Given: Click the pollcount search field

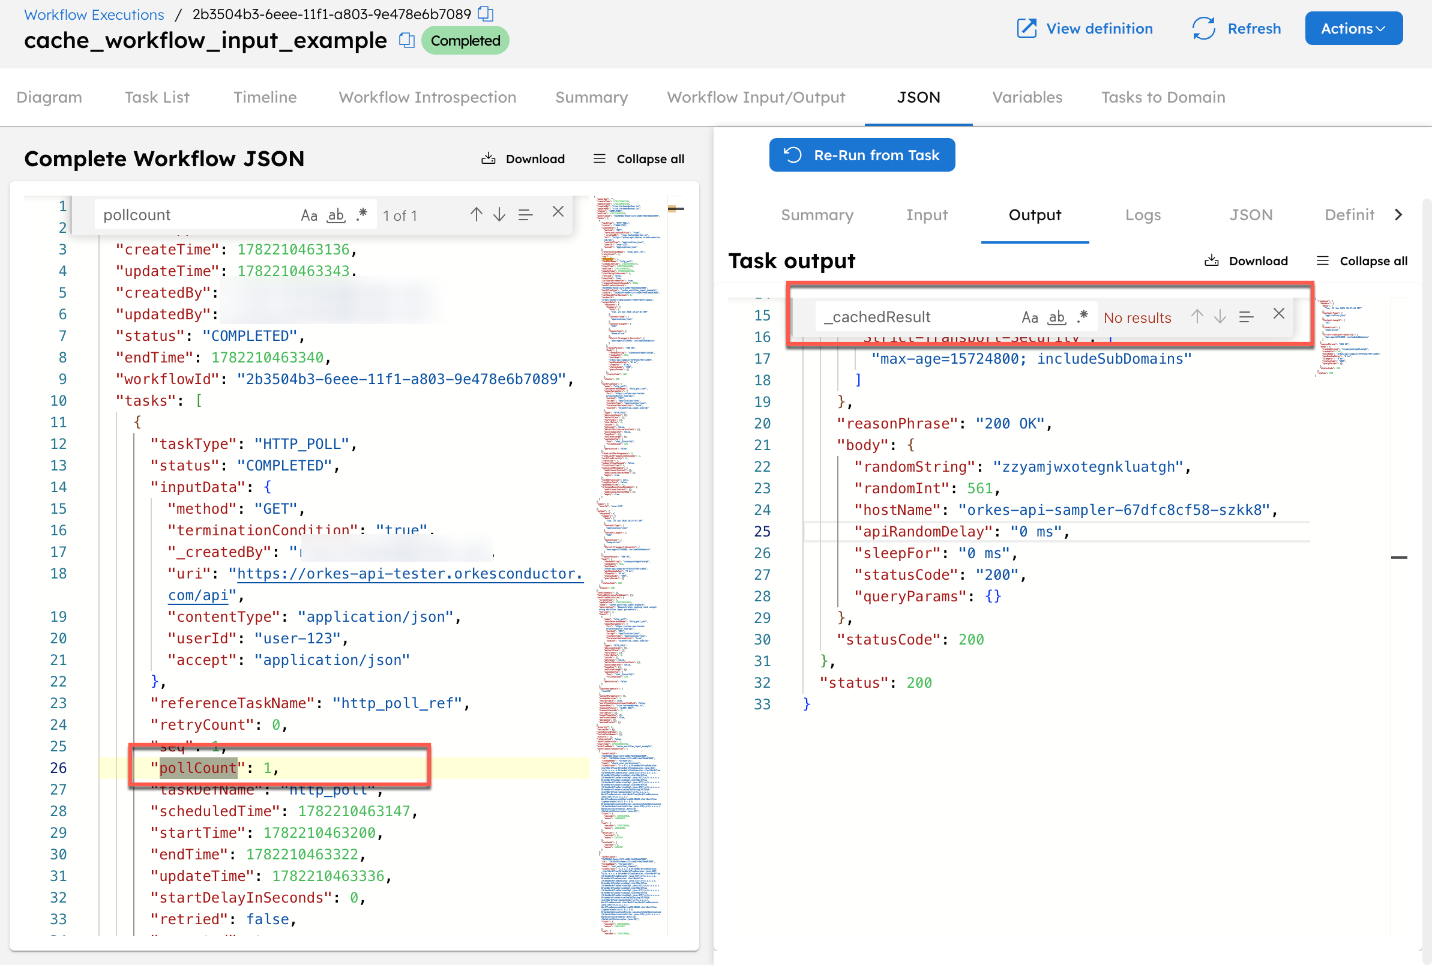Looking at the screenshot, I should (x=197, y=215).
